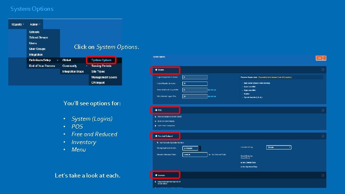Collapse the Free And Reduced section panel
Viewport: 345px width, 194px height.
click(323, 136)
